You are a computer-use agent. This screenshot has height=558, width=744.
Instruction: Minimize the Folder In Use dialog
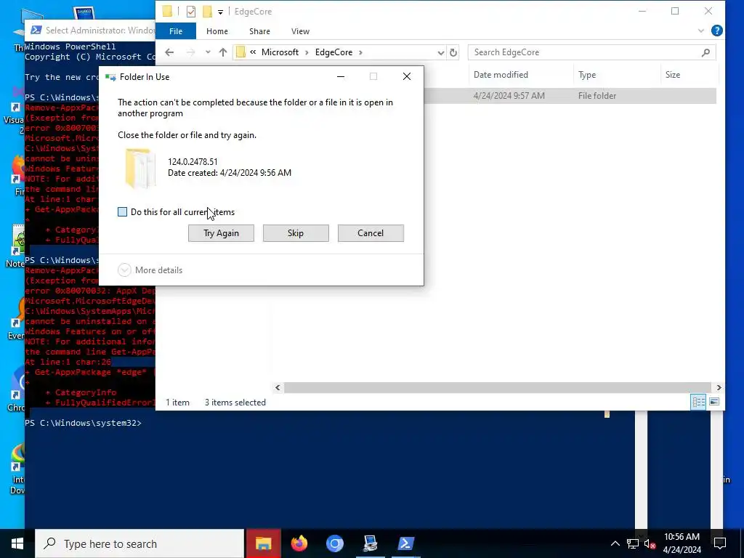[x=341, y=76]
